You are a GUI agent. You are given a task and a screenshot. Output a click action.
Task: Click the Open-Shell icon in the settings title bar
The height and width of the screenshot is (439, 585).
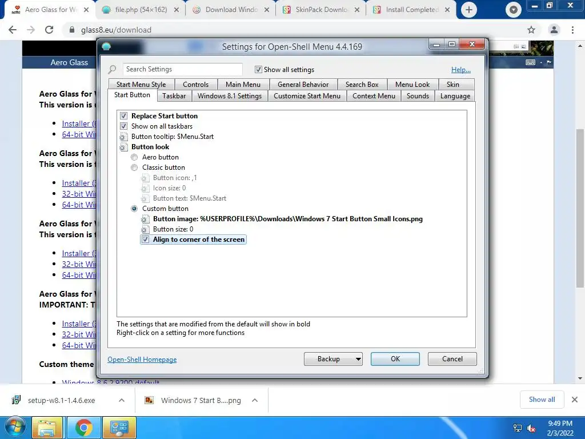106,47
